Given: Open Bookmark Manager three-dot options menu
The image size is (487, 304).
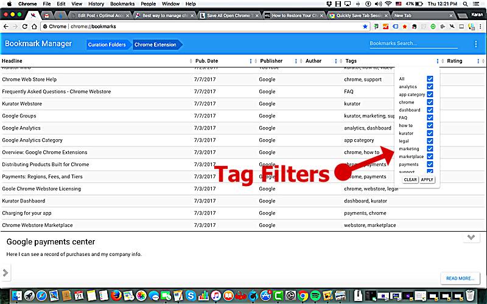Looking at the screenshot, I should pos(476,44).
